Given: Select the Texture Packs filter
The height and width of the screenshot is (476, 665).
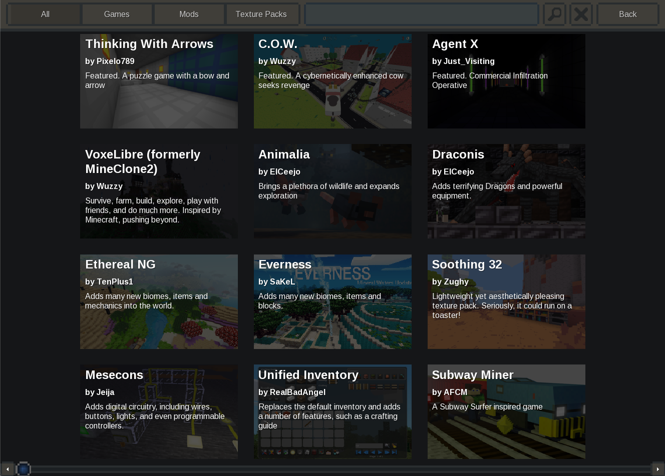Looking at the screenshot, I should pos(261,14).
